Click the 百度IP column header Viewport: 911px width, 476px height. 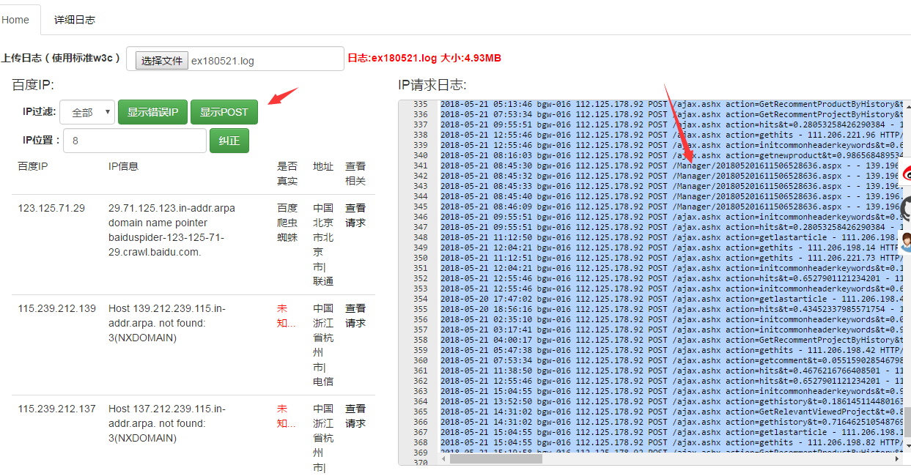[32, 166]
